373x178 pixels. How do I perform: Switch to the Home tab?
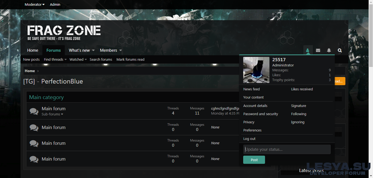pos(33,50)
